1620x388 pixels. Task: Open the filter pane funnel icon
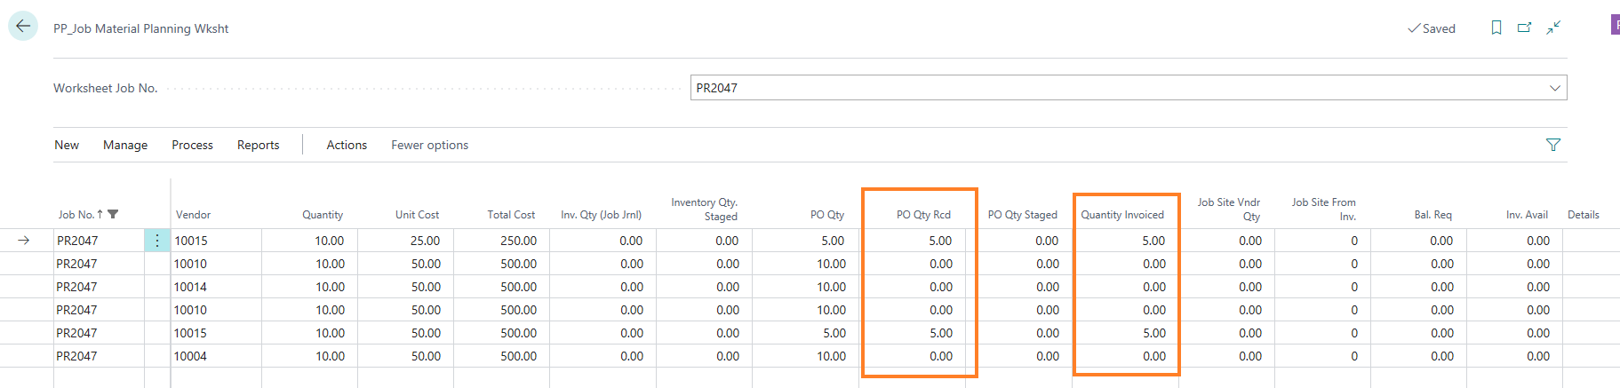click(1552, 145)
